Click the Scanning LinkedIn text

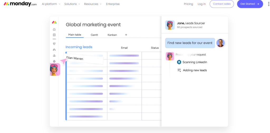pyautogui.click(x=195, y=62)
